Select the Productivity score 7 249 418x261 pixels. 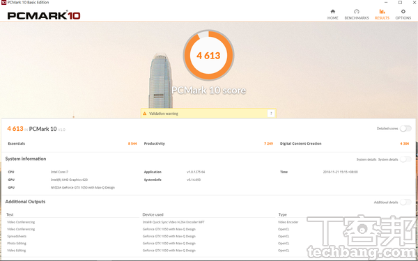click(x=268, y=143)
